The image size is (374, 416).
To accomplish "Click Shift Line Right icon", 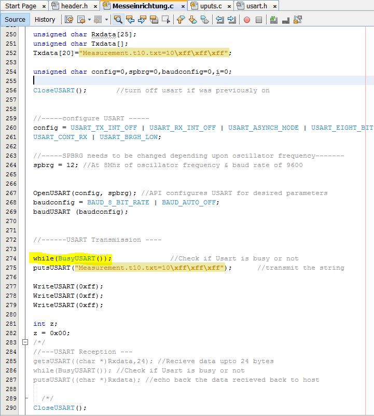I will [232, 20].
